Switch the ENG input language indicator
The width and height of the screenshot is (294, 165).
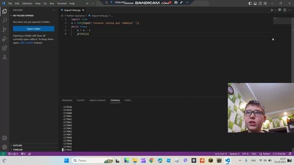click(254, 160)
